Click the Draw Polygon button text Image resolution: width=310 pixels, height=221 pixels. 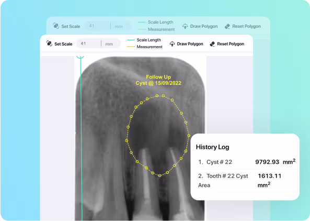[x=190, y=44]
